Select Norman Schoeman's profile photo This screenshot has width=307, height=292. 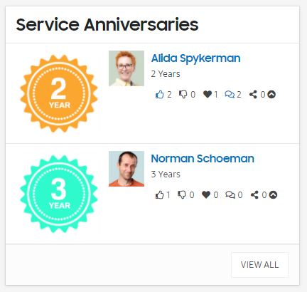pos(126,169)
